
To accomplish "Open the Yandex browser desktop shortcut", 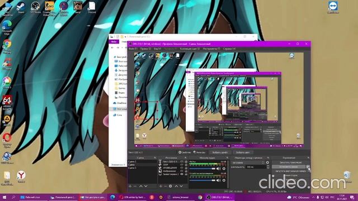I will tap(21, 176).
